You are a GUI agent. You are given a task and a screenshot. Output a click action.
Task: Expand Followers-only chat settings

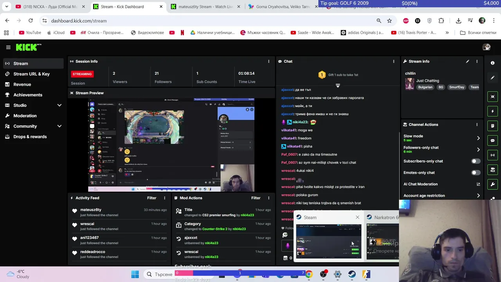point(478,150)
